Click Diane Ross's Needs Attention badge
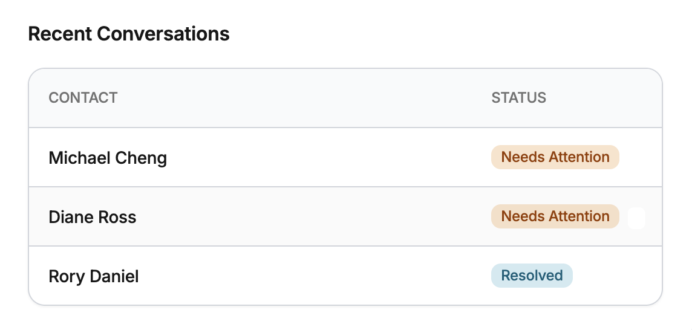This screenshot has width=692, height=330. click(555, 216)
